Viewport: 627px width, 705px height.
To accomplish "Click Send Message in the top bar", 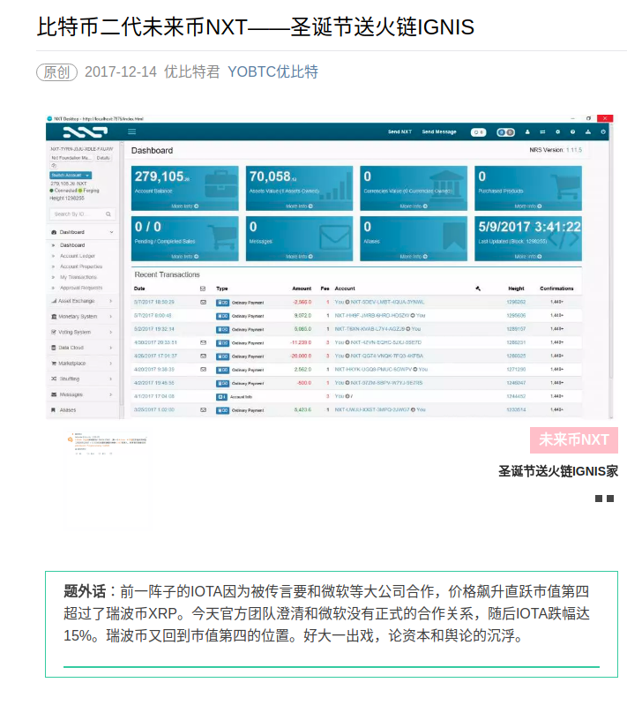I will (439, 131).
